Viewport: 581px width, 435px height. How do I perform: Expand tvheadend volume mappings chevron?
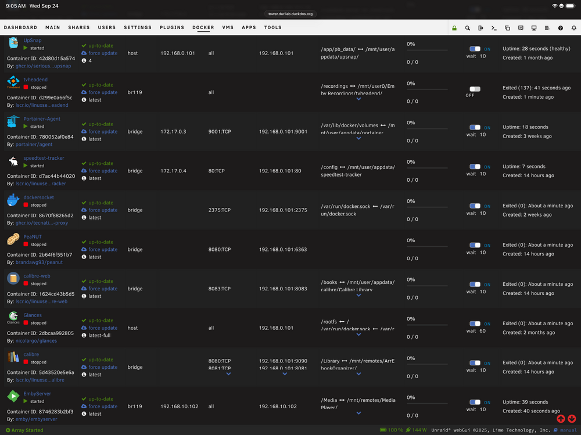click(358, 99)
